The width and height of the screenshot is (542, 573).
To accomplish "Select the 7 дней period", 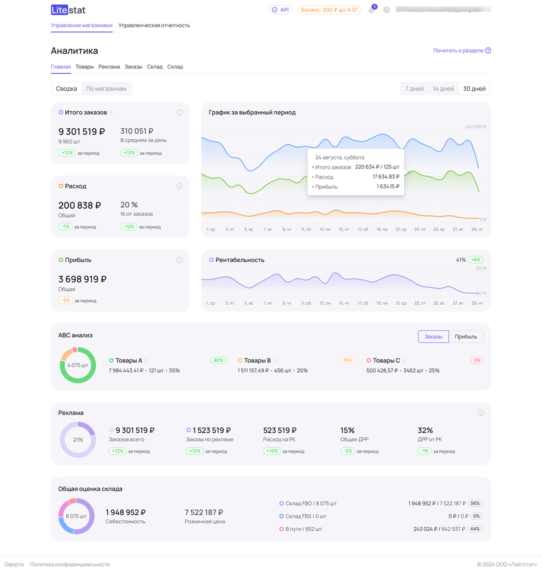I will pyautogui.click(x=414, y=89).
